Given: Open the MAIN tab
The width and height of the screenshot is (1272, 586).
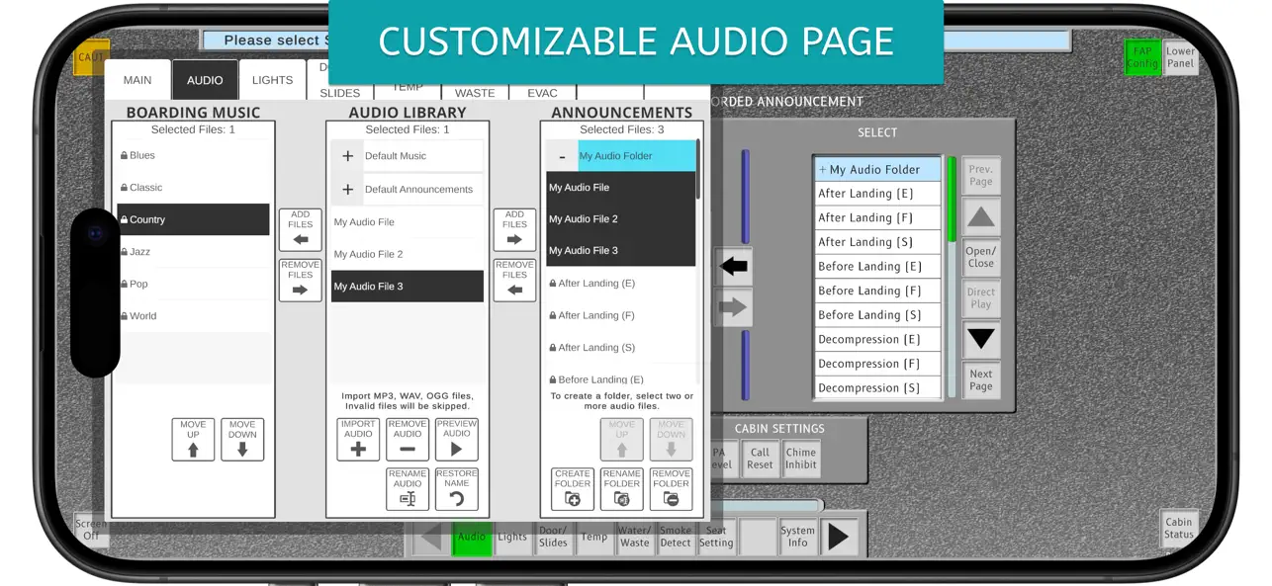Looking at the screenshot, I should (x=137, y=80).
